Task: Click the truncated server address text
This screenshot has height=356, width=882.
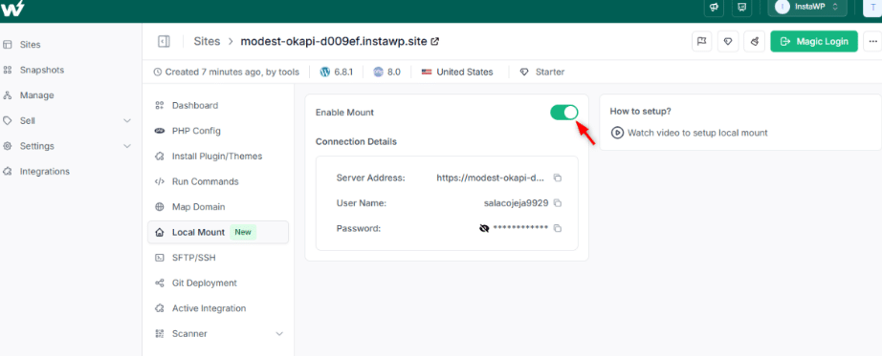Action: [491, 178]
